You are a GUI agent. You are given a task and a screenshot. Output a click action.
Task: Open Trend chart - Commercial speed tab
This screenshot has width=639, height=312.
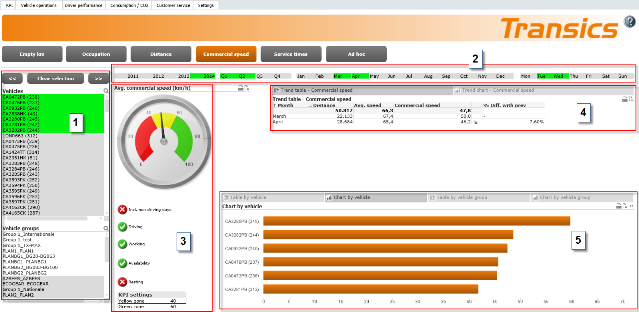tap(497, 90)
